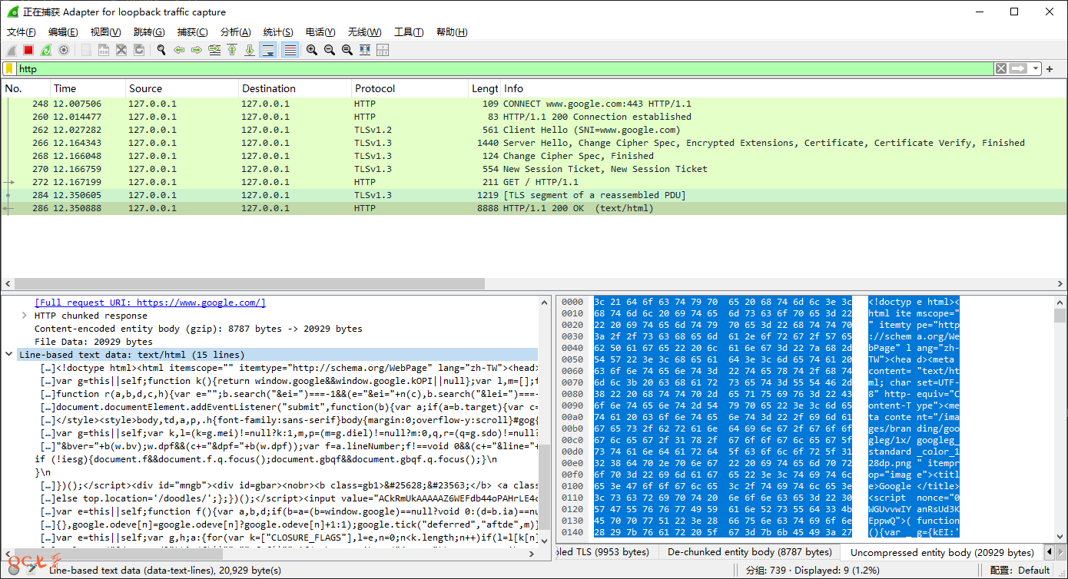Collapse the Line-based text data node

pyautogui.click(x=9, y=355)
